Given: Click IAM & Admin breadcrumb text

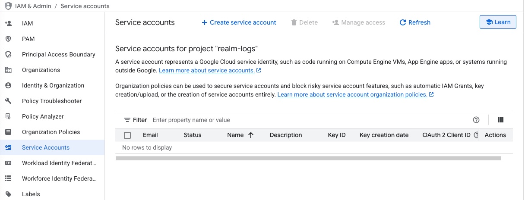Looking at the screenshot, I should coord(33,6).
